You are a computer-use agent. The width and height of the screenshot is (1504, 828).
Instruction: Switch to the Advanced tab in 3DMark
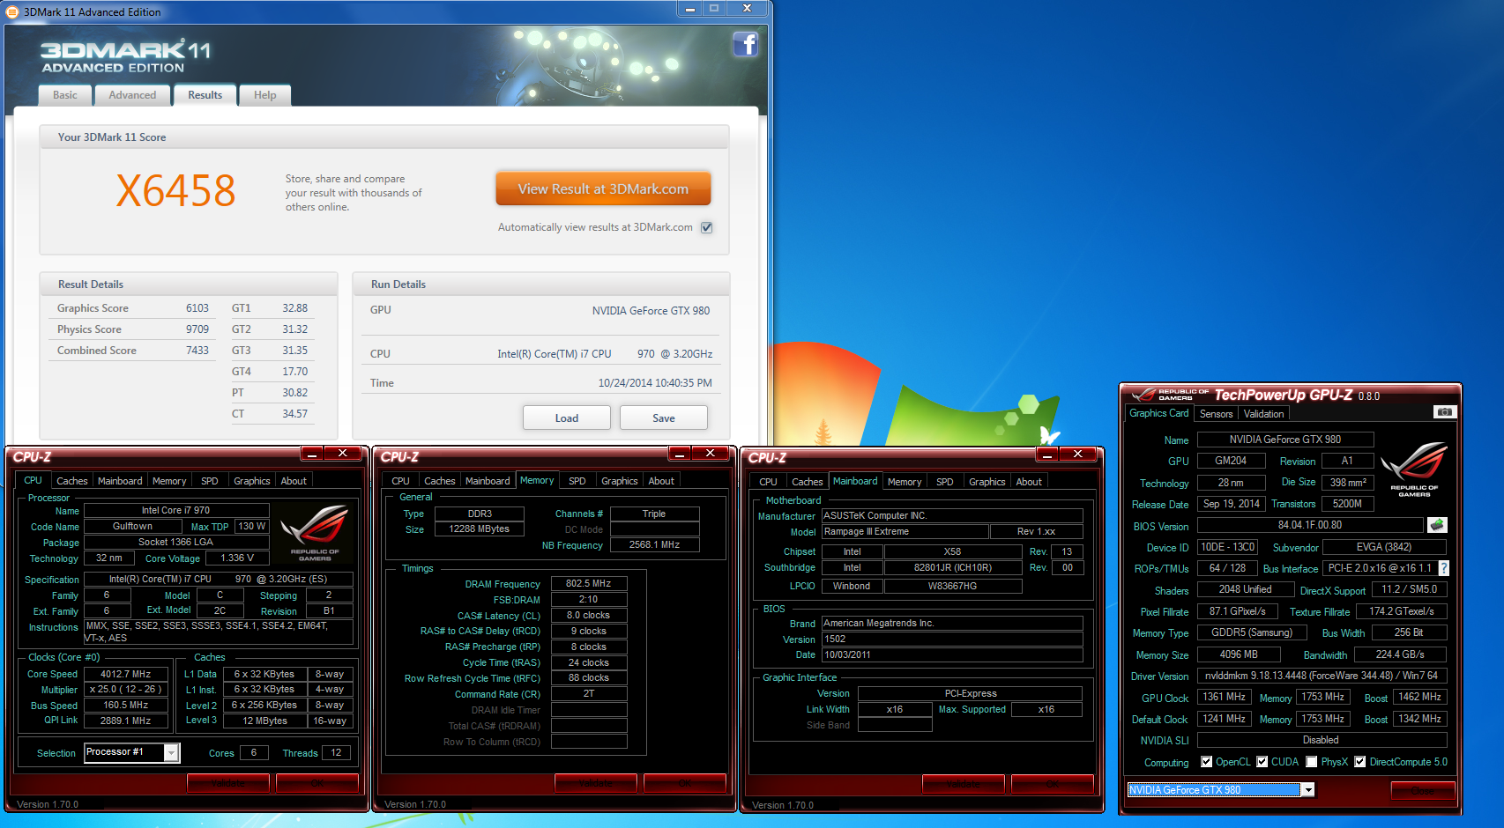pos(132,95)
